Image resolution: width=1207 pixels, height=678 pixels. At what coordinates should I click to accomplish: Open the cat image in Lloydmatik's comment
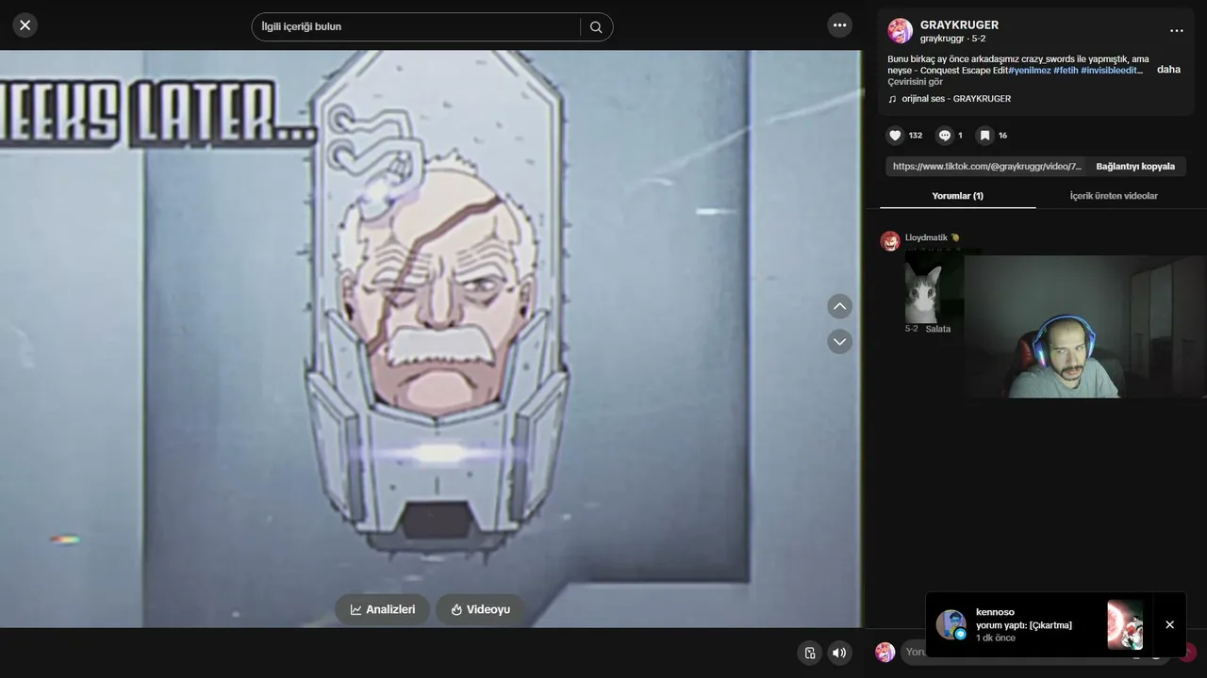[x=933, y=286]
